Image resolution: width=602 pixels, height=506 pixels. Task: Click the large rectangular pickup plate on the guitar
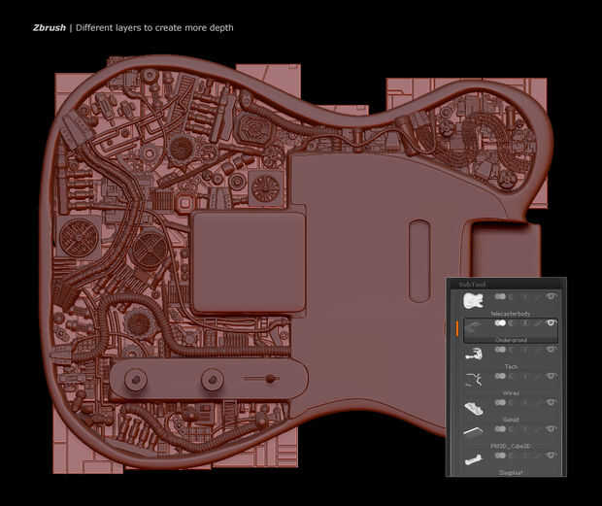[249, 262]
